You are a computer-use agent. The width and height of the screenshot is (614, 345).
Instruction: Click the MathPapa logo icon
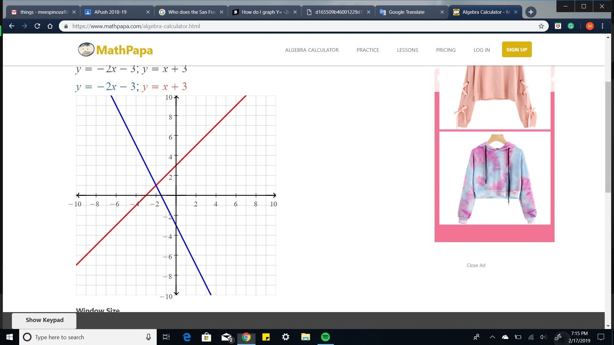(86, 50)
